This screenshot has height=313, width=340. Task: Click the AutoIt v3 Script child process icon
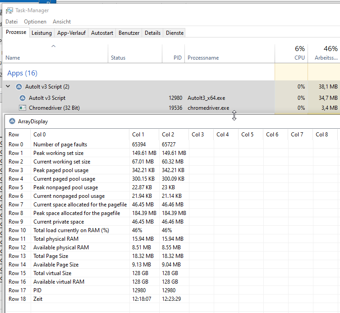pos(23,98)
